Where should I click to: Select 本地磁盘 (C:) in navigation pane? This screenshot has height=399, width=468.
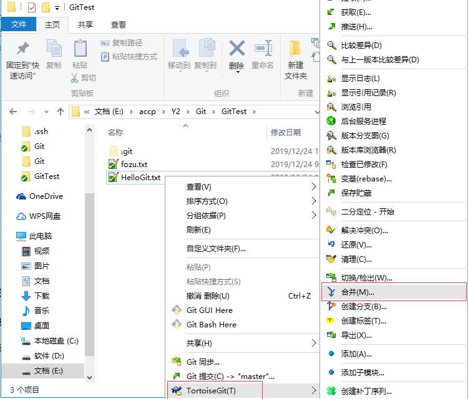pos(50,341)
